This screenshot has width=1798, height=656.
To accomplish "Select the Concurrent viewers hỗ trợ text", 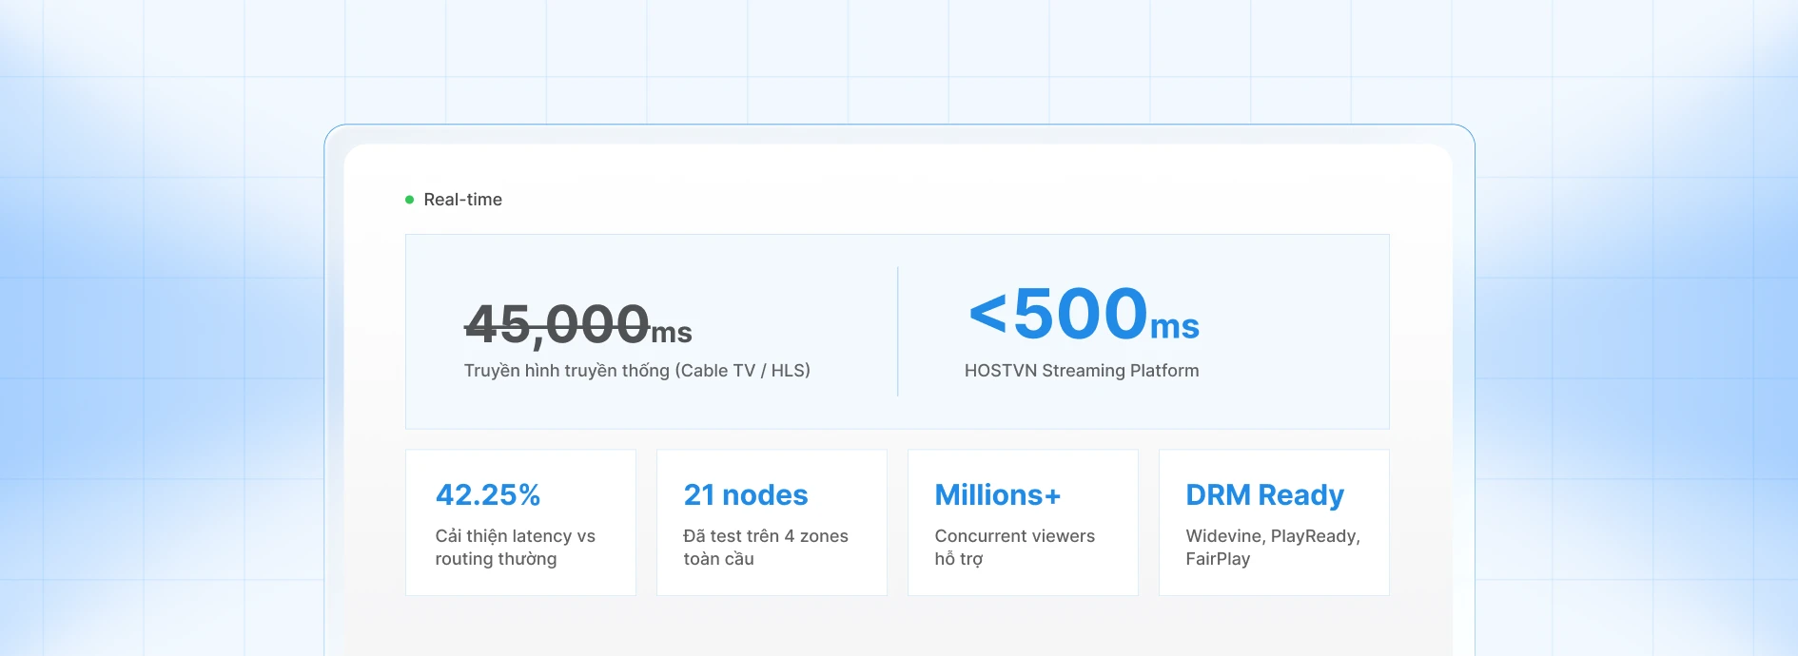I will pyautogui.click(x=1015, y=548).
